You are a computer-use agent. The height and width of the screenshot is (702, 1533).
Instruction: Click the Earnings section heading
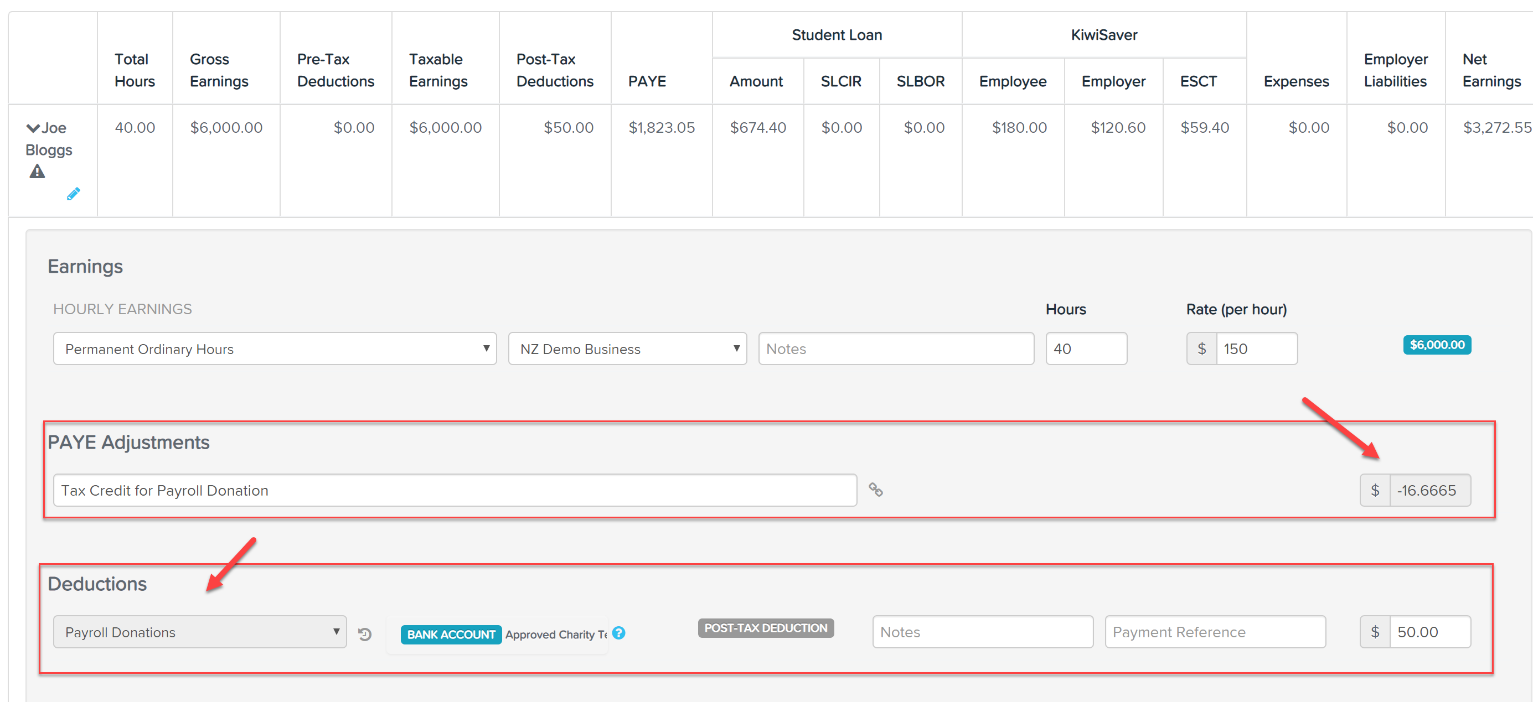(x=85, y=267)
